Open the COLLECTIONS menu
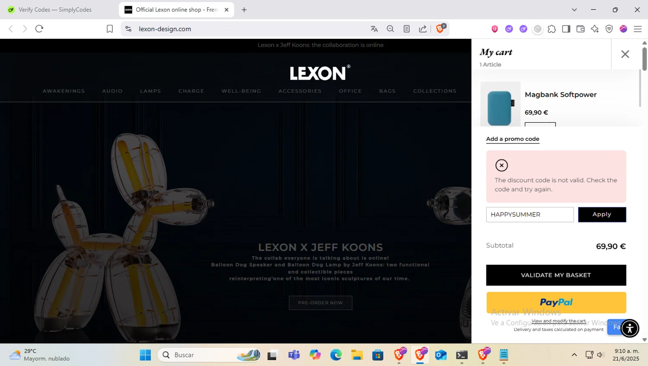This screenshot has width=648, height=366. click(x=435, y=91)
